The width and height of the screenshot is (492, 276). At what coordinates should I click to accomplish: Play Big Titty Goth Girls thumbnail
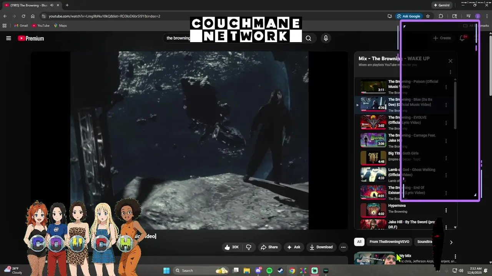tap(373, 158)
